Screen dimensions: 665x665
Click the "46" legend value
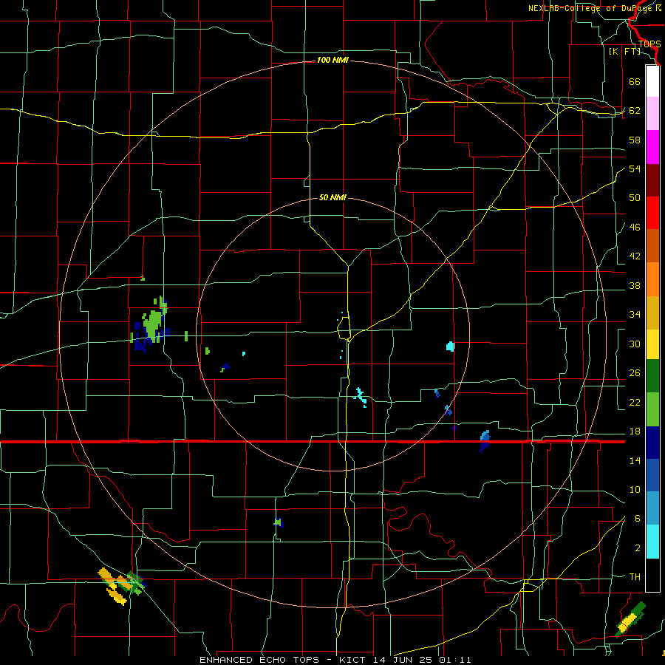(635, 228)
